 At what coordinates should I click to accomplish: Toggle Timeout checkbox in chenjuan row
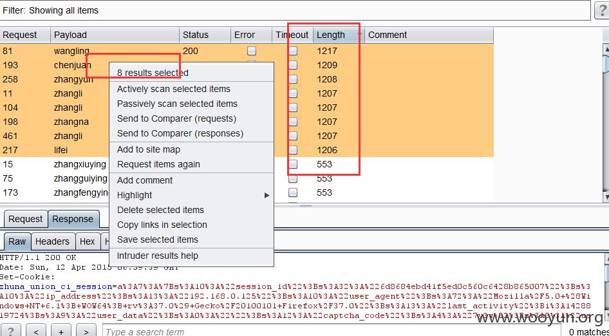293,65
